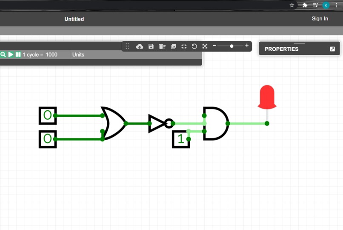Toggle the top input showing 0
The width and height of the screenshot is (343, 230).
48,115
